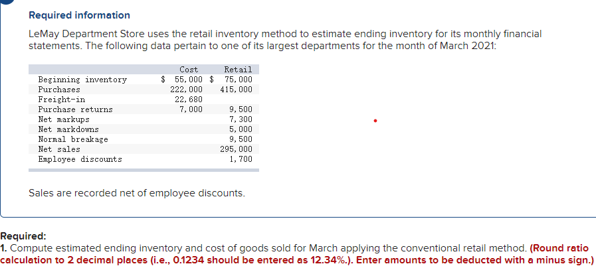Click the bold 'Required:' label
Screen dimensions: 596x272
[23, 236]
